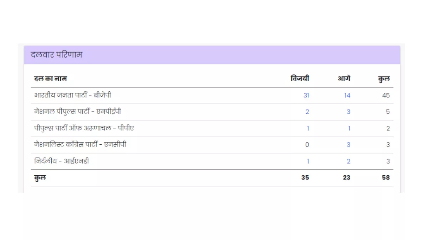Click BJP leading count link 14
This screenshot has width=428, height=240.
(x=347, y=95)
